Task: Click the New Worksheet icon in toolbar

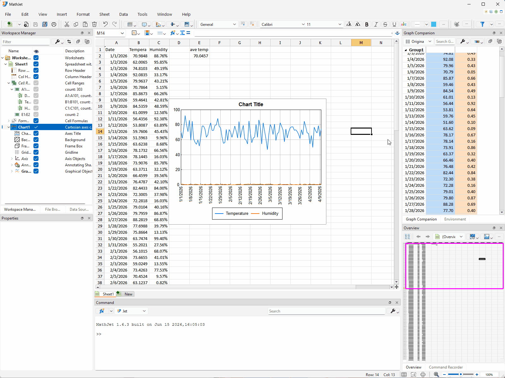Action: tap(10, 24)
